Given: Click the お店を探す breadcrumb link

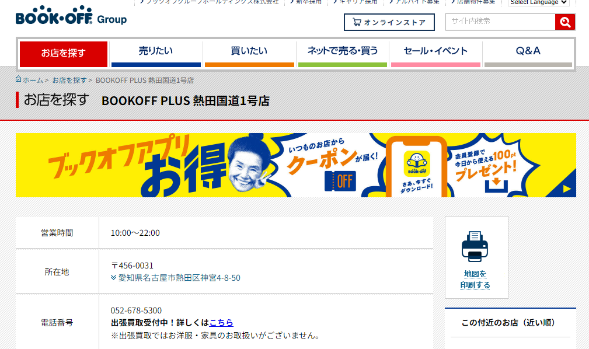Looking at the screenshot, I should pyautogui.click(x=69, y=80).
